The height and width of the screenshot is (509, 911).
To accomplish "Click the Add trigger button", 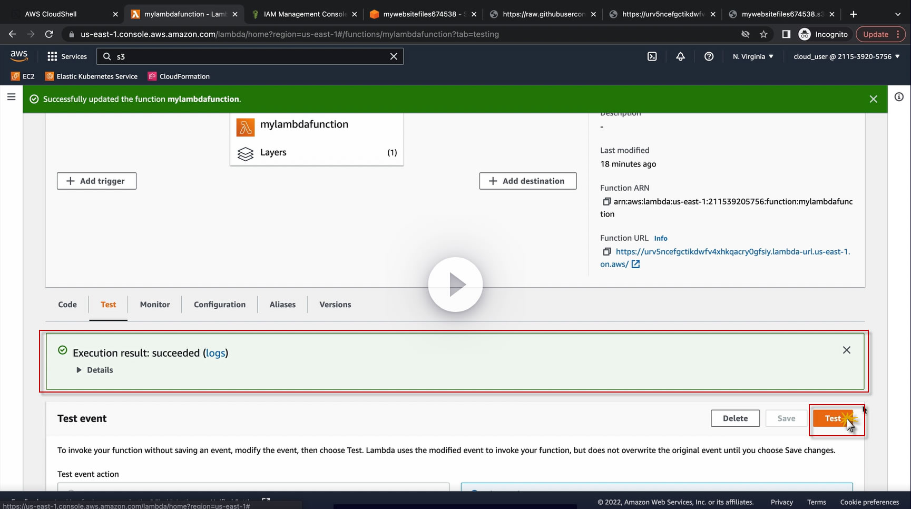I will tap(96, 181).
